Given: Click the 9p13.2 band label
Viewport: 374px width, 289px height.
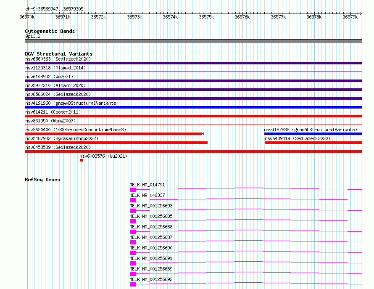Looking at the screenshot, I should pos(33,36).
